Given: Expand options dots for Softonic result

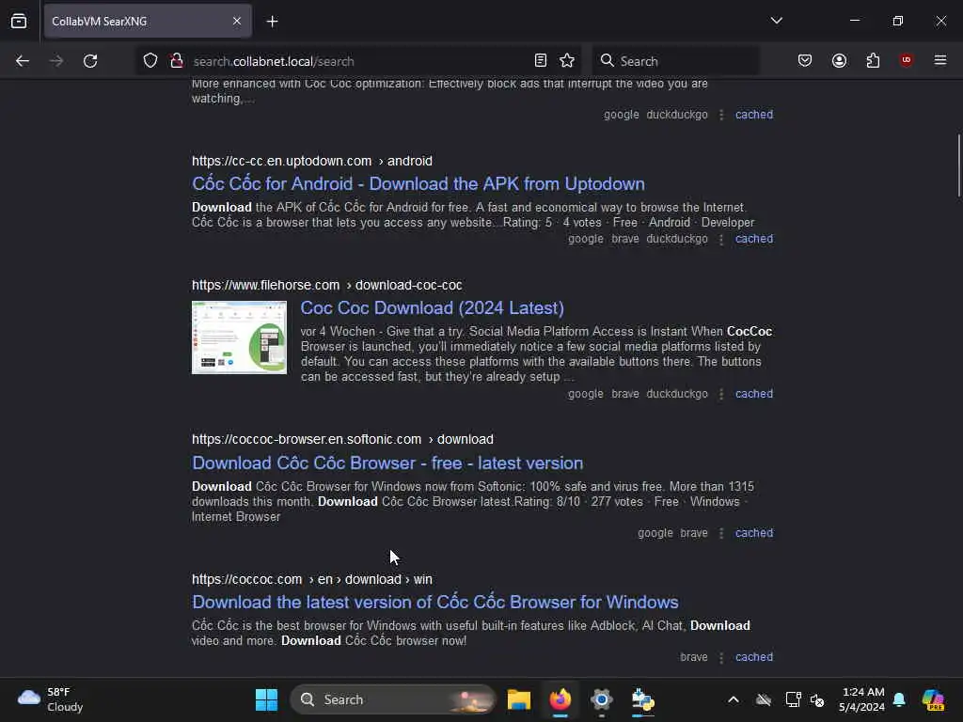Looking at the screenshot, I should coord(721,534).
